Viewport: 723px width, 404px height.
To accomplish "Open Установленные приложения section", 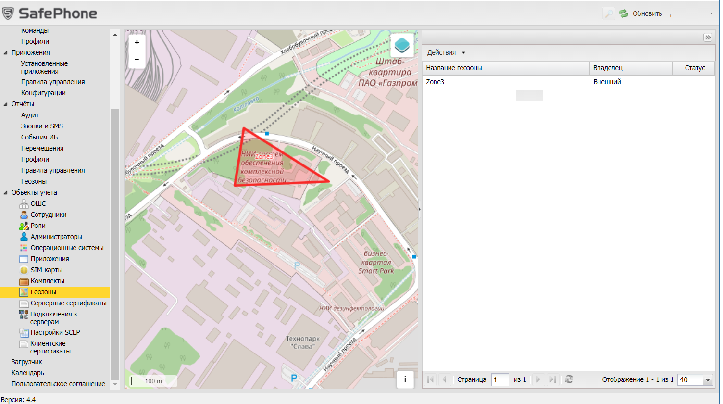I will pyautogui.click(x=44, y=67).
